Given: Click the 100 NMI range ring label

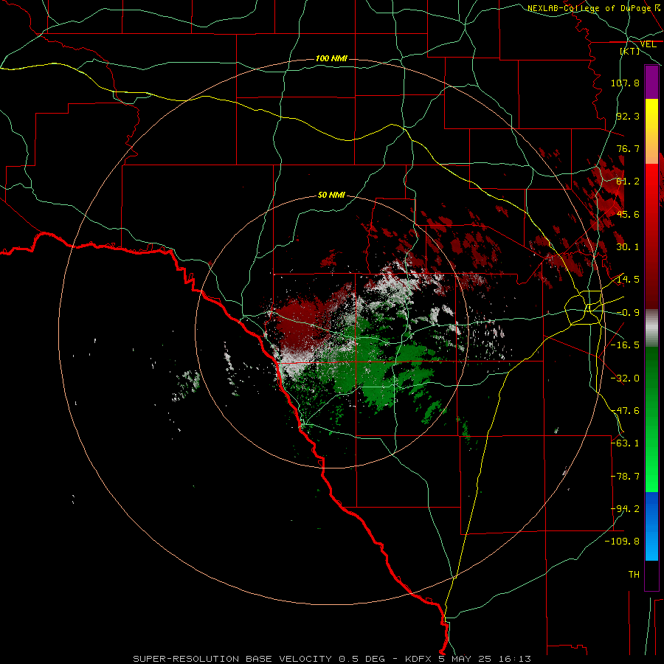Looking at the screenshot, I should point(331,58).
